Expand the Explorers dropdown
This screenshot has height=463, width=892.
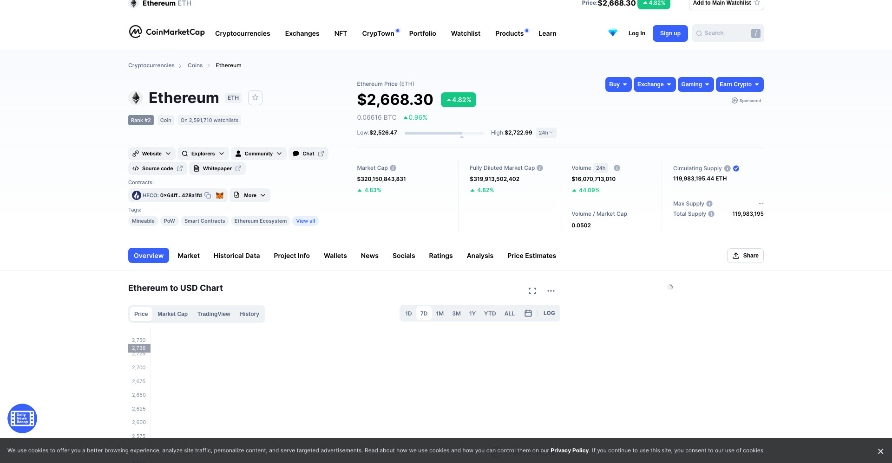point(203,154)
